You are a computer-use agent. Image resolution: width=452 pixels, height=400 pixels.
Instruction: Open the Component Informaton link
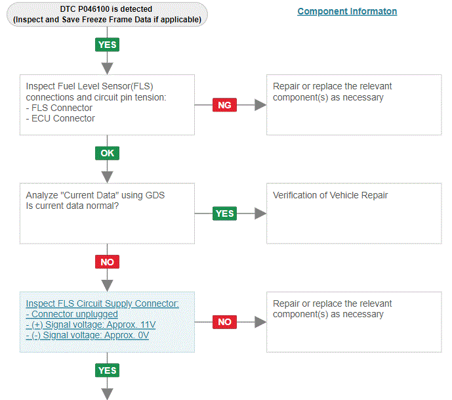point(347,11)
